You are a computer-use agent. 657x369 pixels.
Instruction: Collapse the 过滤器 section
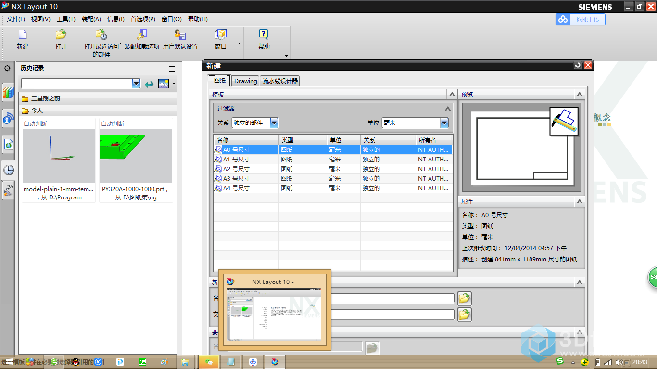[x=448, y=109]
